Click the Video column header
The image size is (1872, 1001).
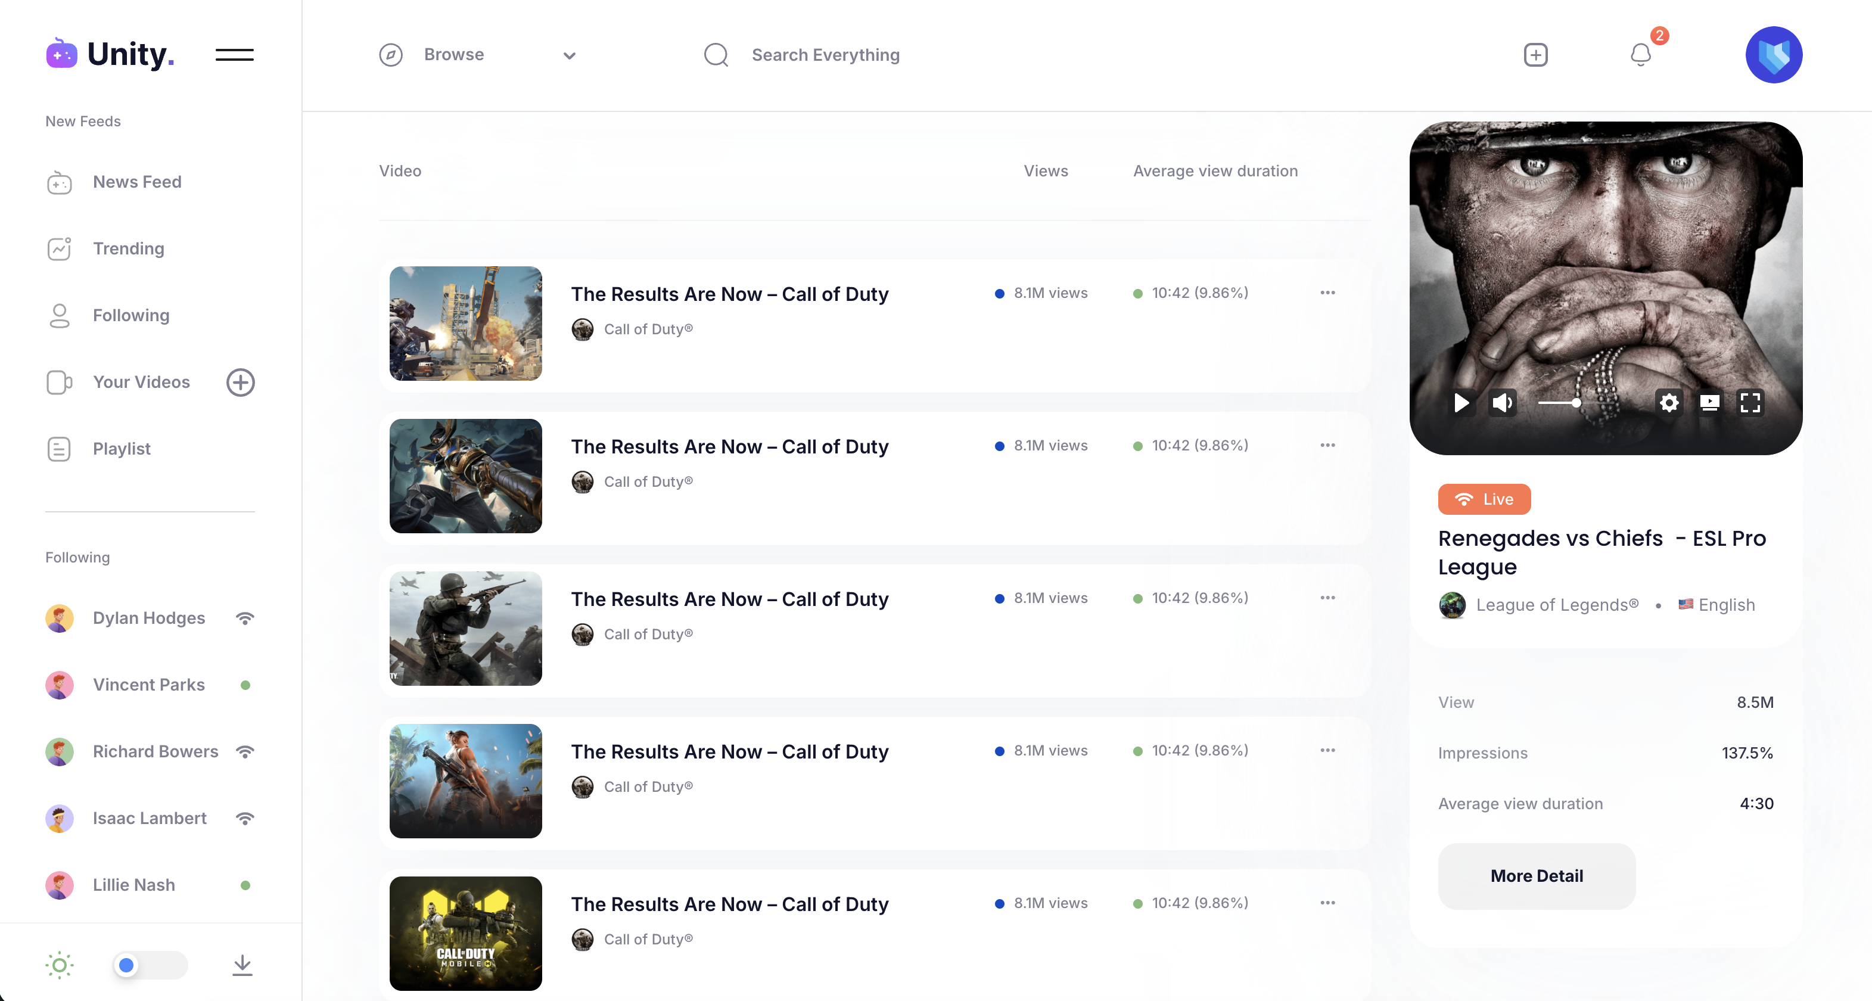400,172
